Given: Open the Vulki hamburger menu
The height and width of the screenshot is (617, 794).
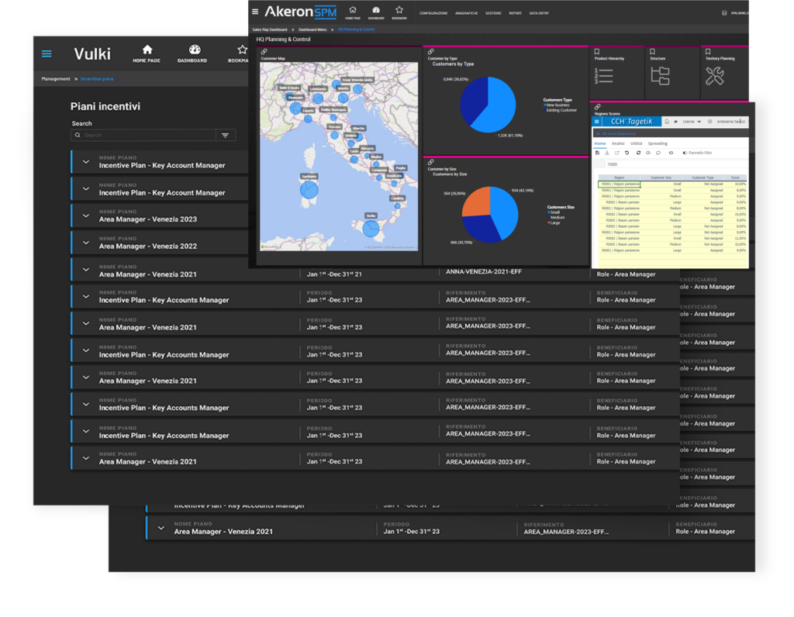Looking at the screenshot, I should point(47,53).
